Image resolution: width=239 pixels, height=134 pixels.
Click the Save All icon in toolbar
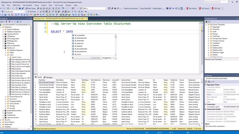pyautogui.click(x=22, y=8)
